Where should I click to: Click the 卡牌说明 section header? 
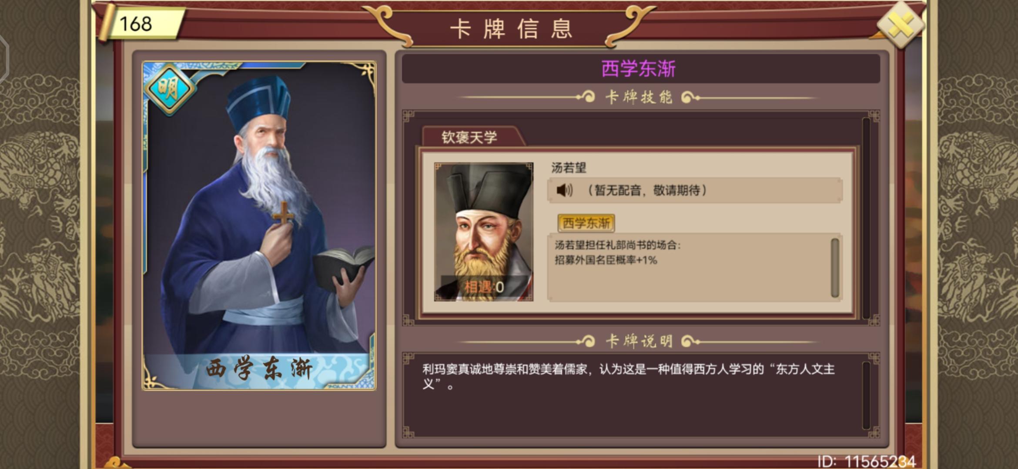639,341
